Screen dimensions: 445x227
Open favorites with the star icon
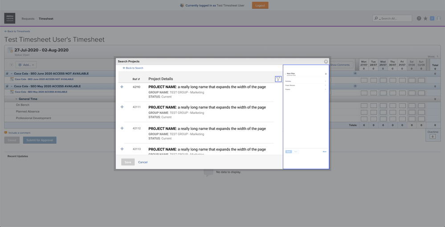[x=425, y=18]
